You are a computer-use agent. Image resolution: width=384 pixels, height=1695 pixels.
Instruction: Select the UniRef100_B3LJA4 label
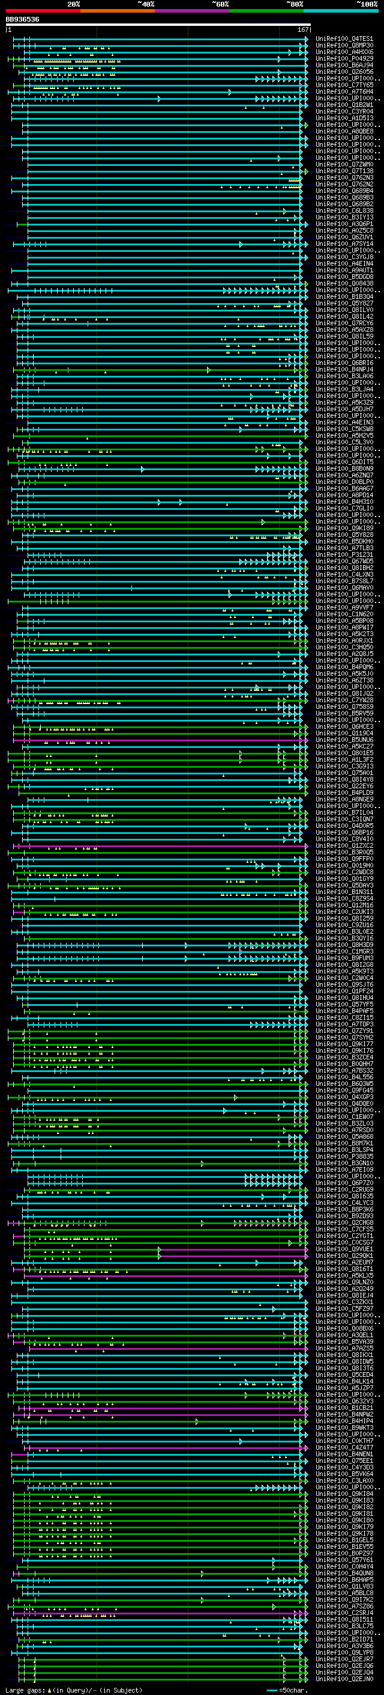tap(344, 390)
